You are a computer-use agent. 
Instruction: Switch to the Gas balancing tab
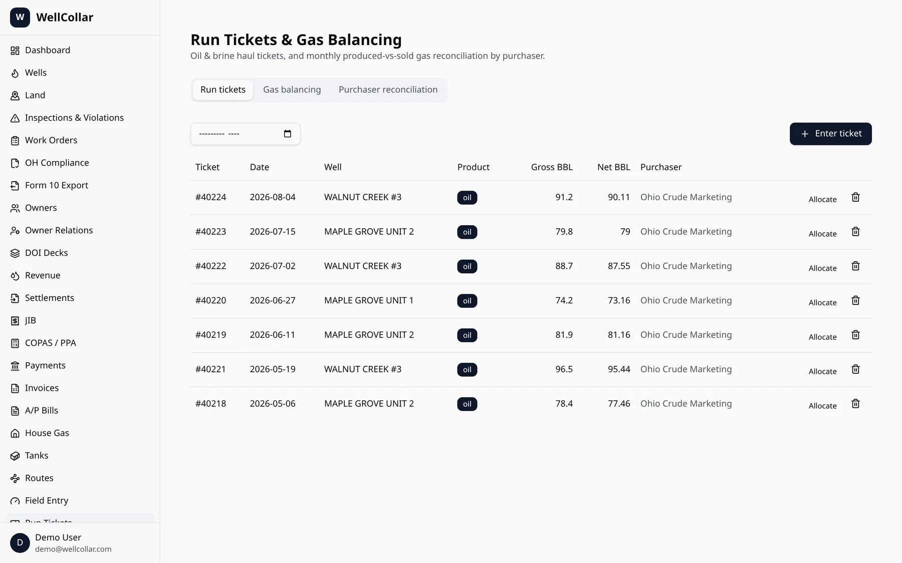[x=292, y=90]
